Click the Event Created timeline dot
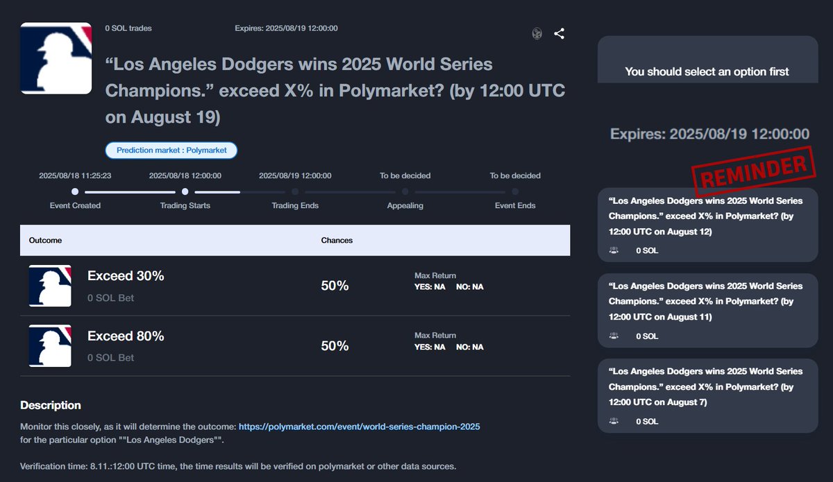Screen dimensions: 833x482 click(x=75, y=191)
